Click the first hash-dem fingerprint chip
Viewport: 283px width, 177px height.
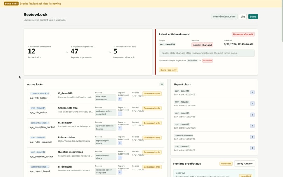click(x=192, y=60)
